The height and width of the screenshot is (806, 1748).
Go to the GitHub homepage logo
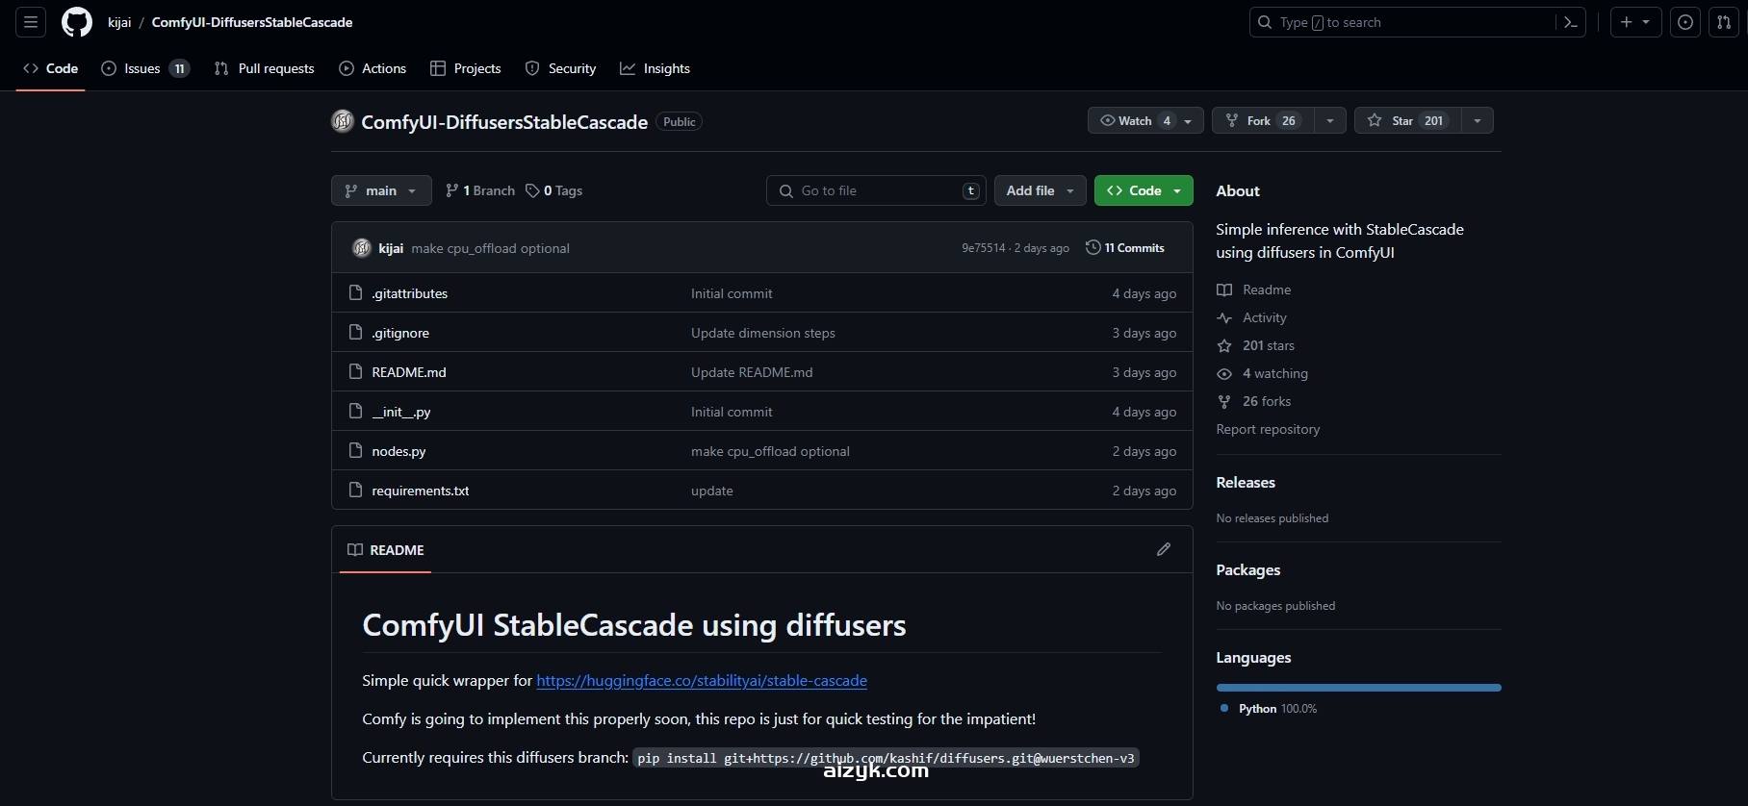(x=77, y=22)
